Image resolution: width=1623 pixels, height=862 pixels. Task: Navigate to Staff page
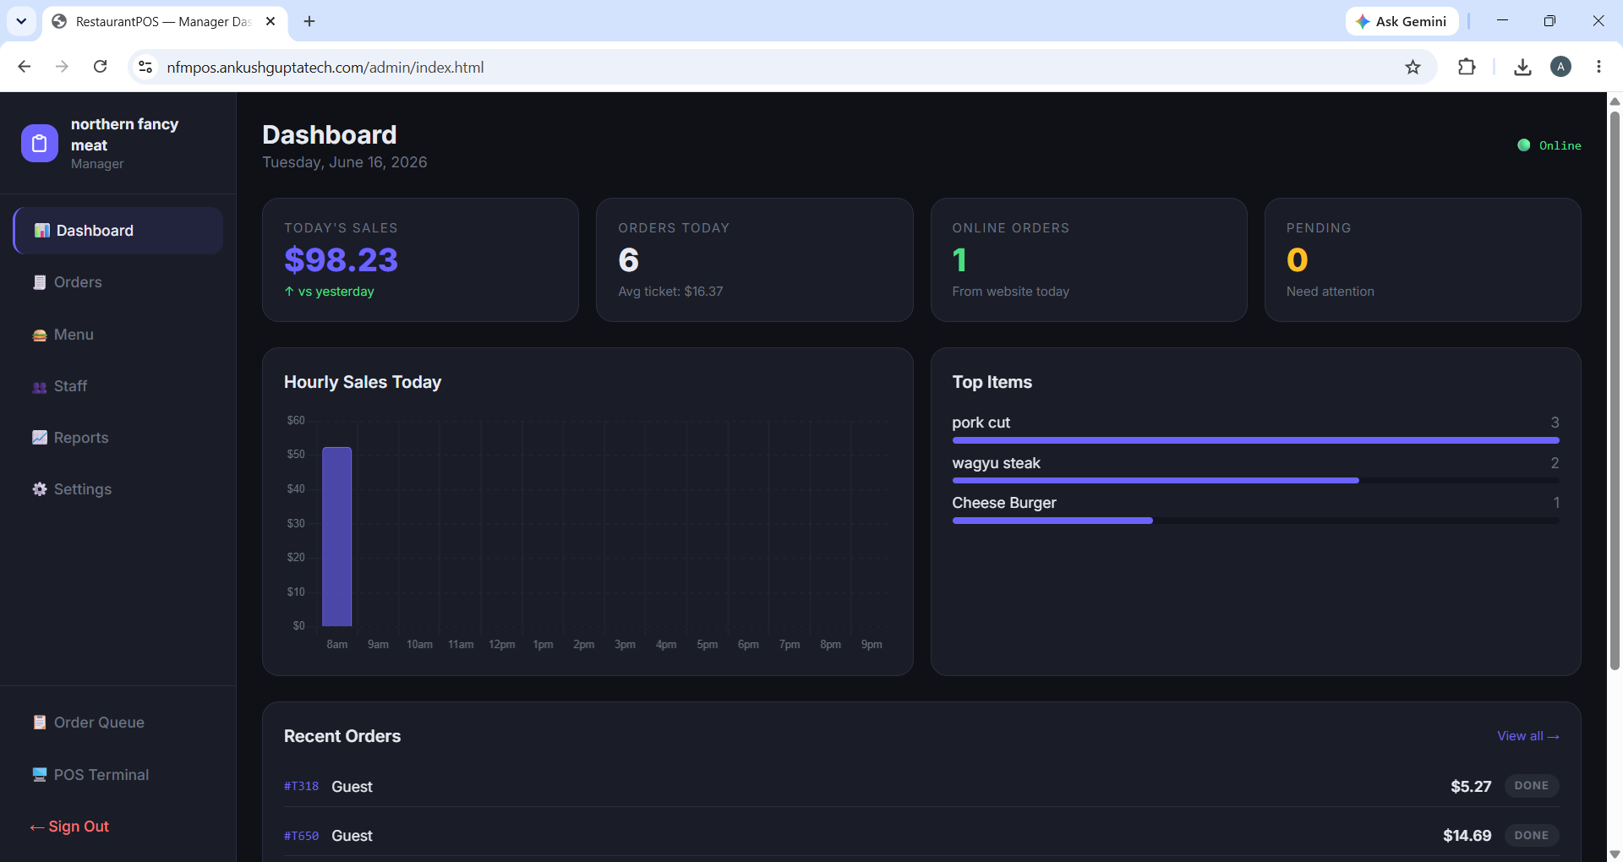118,386
